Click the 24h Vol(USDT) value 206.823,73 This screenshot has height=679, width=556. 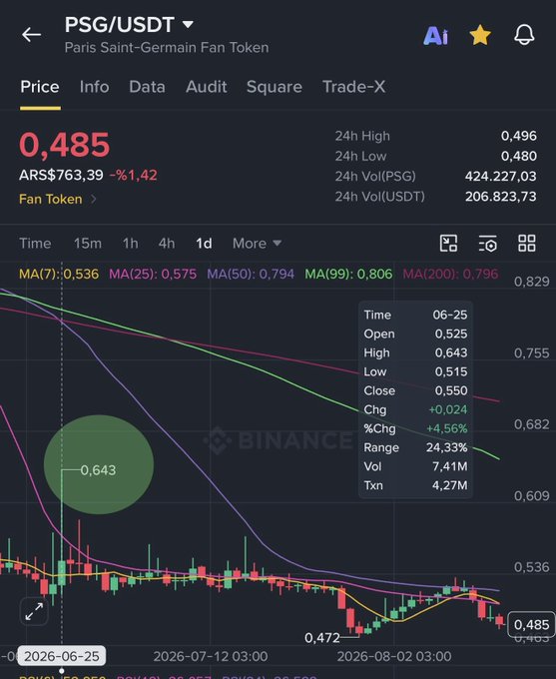[500, 197]
